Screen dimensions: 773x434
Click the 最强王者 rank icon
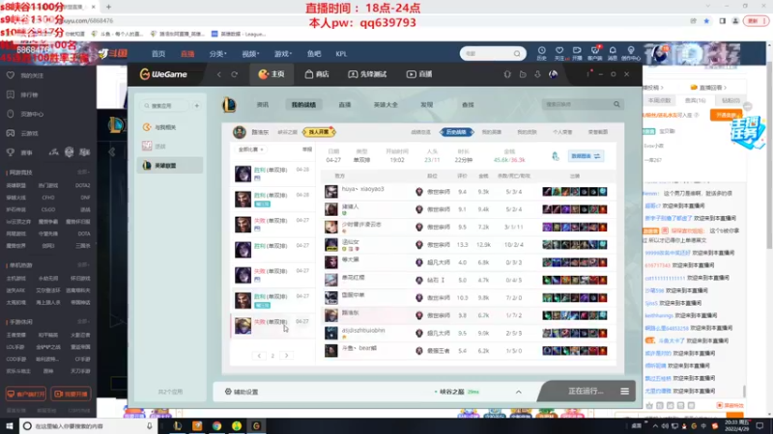click(x=419, y=351)
